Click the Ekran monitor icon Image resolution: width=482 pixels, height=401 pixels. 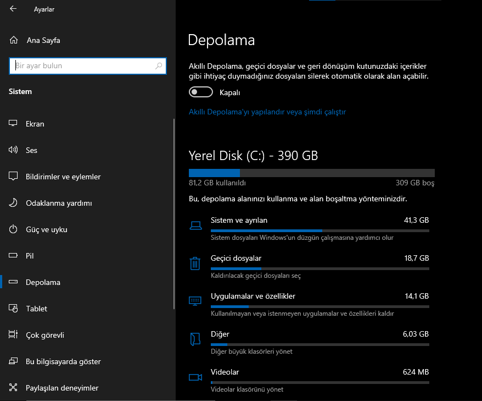coord(14,124)
